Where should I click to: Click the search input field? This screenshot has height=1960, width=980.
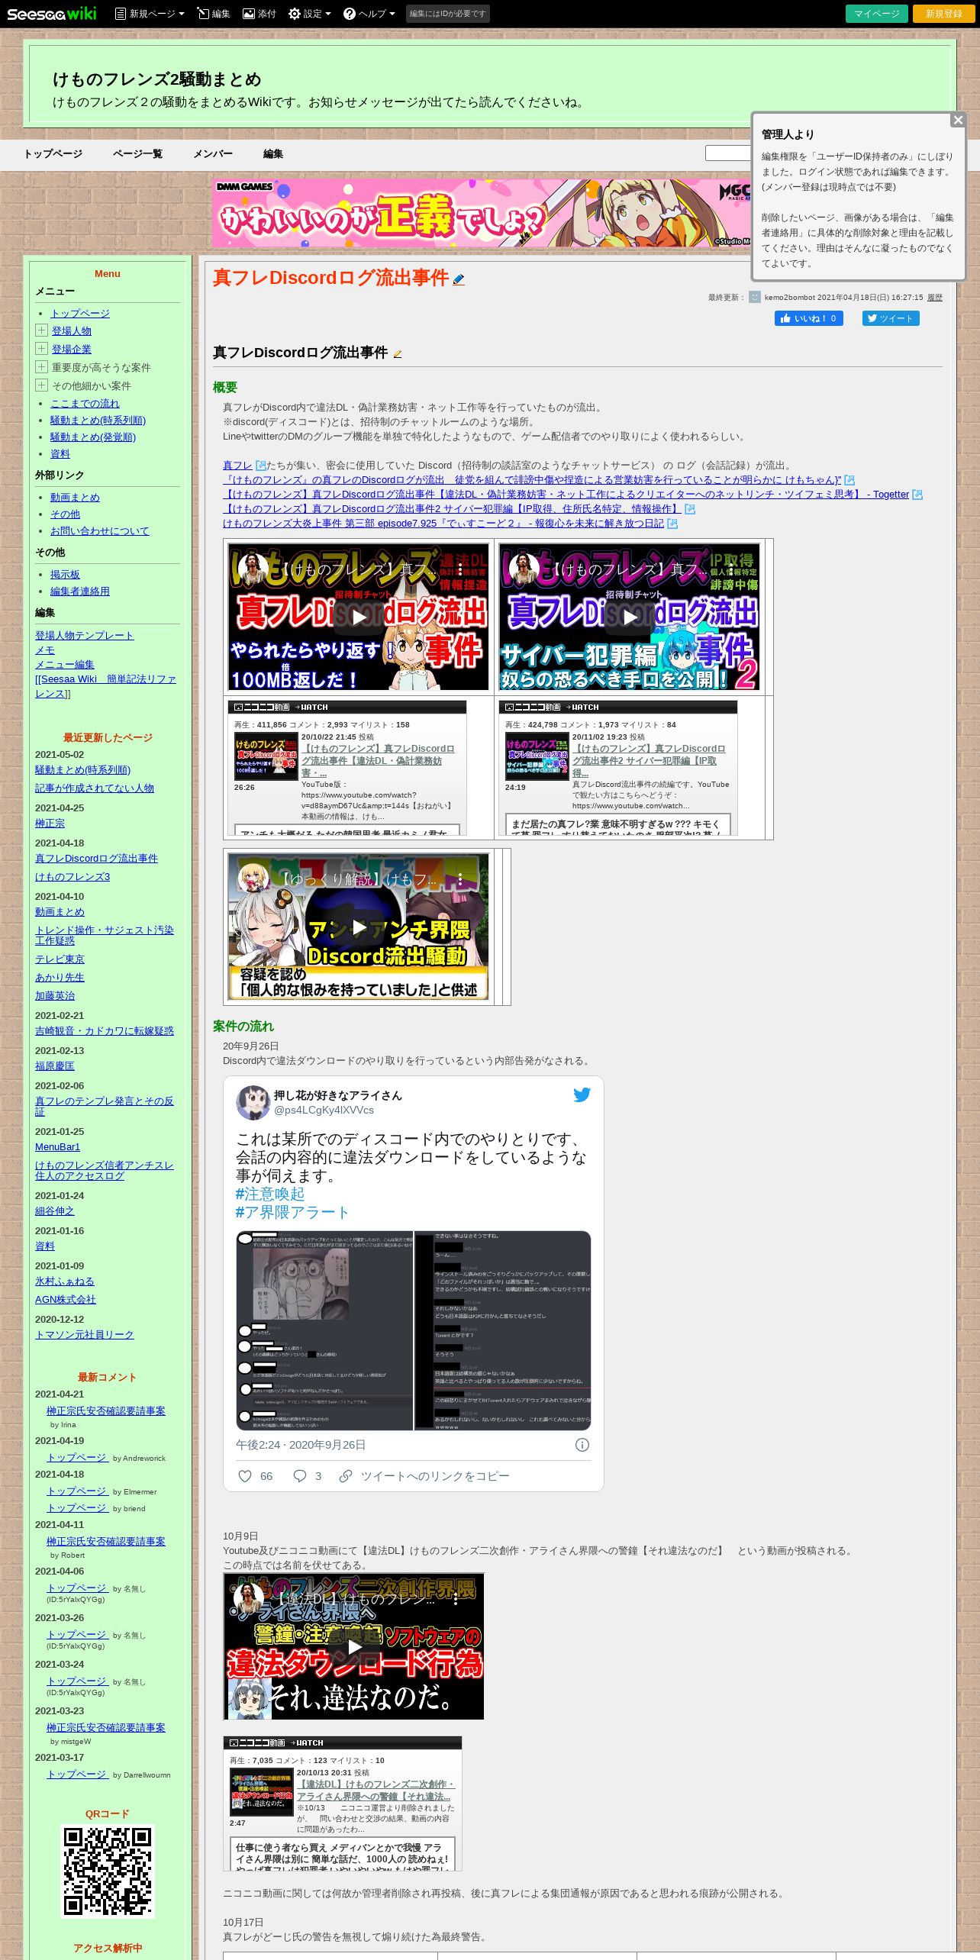coord(728,153)
